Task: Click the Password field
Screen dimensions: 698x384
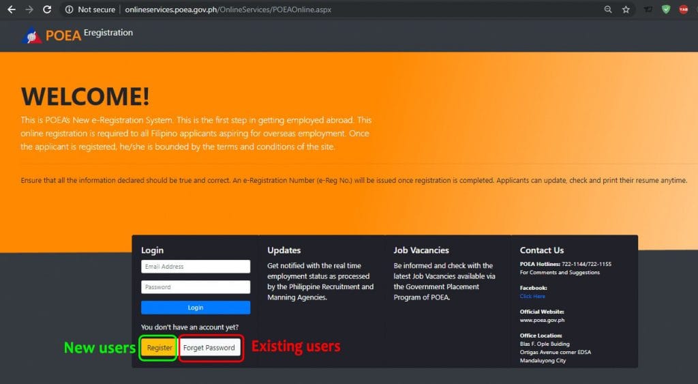Action: click(x=196, y=287)
